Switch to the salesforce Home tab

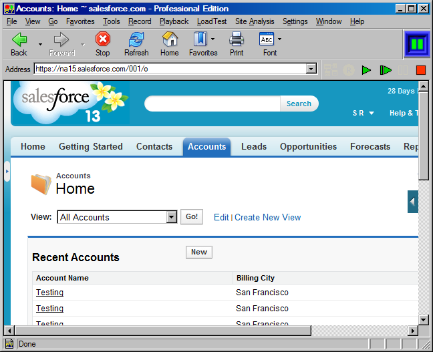click(x=33, y=146)
